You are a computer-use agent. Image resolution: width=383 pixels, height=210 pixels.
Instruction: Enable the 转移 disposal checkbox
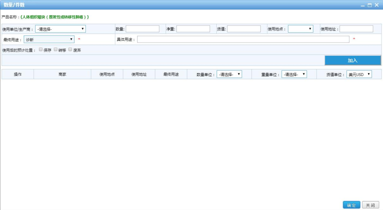(55, 50)
